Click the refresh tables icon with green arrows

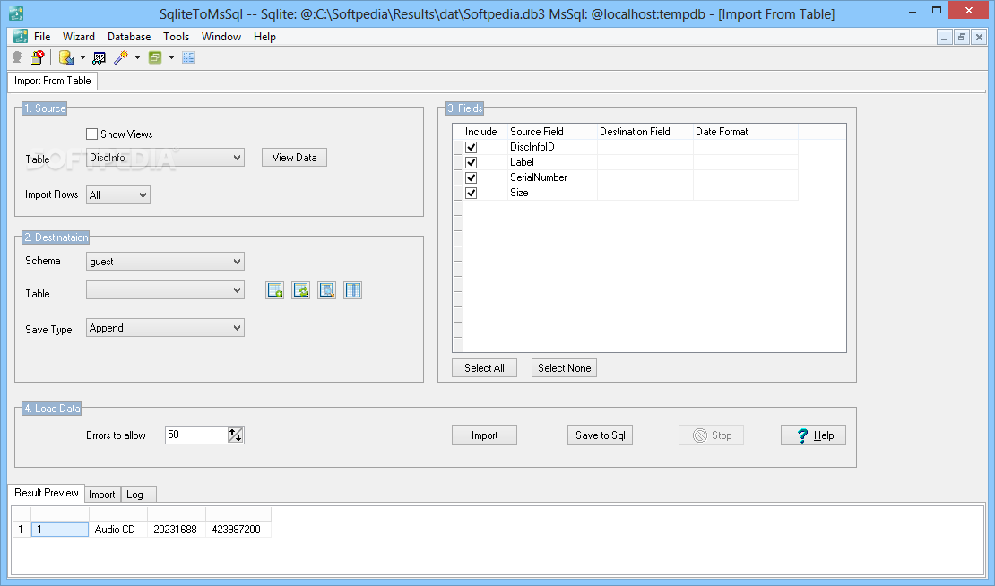tap(301, 290)
